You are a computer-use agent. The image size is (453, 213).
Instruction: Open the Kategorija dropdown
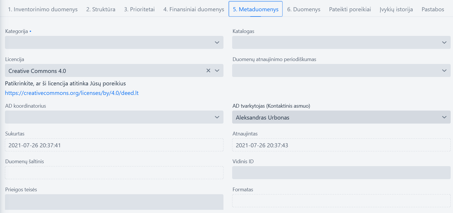click(114, 43)
